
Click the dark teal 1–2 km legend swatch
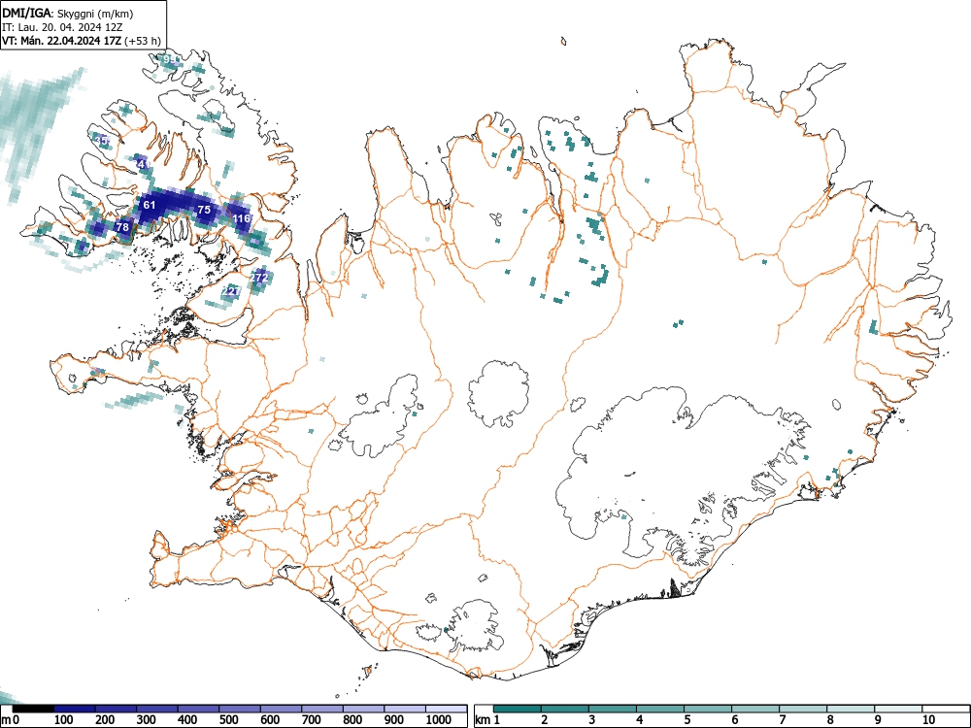(518, 709)
